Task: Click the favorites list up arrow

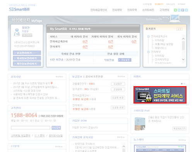Action: 183,39
